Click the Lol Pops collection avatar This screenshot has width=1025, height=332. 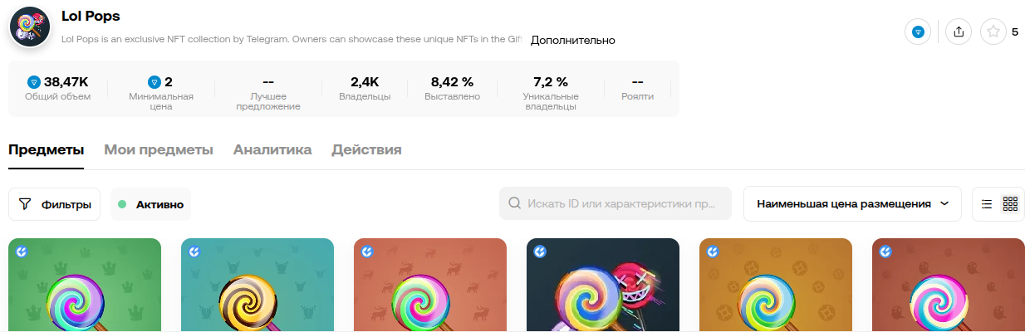[x=31, y=27]
